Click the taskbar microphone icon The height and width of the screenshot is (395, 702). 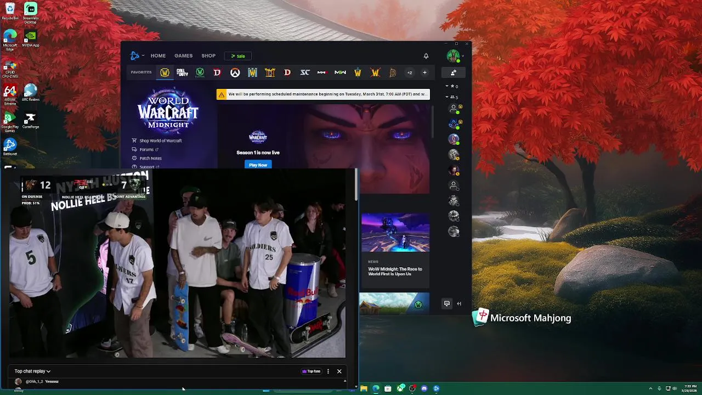pos(659,388)
